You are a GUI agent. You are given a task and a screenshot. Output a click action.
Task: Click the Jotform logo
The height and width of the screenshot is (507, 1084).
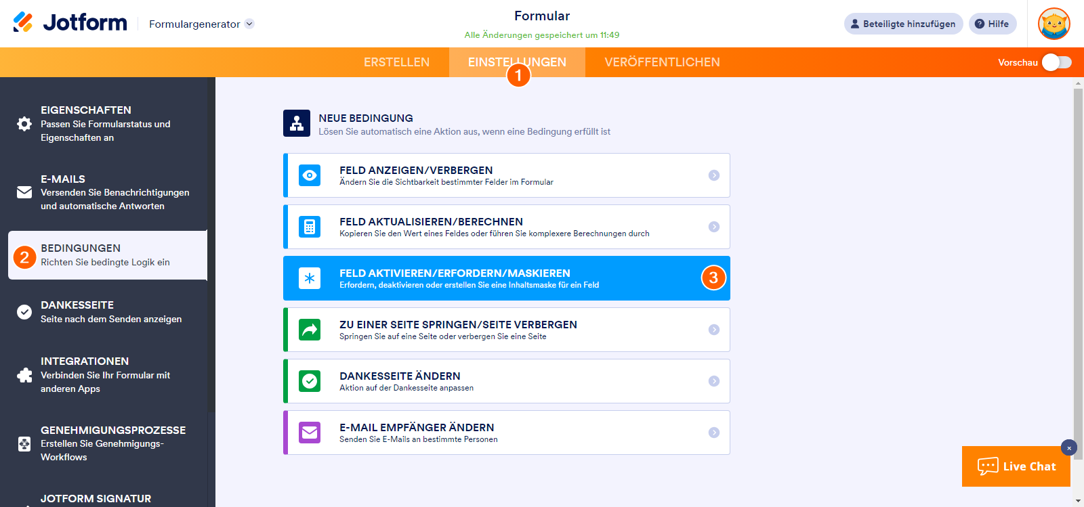(70, 22)
